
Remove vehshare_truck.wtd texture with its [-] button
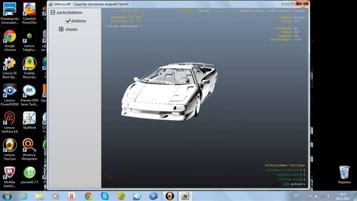pyautogui.click(x=302, y=170)
